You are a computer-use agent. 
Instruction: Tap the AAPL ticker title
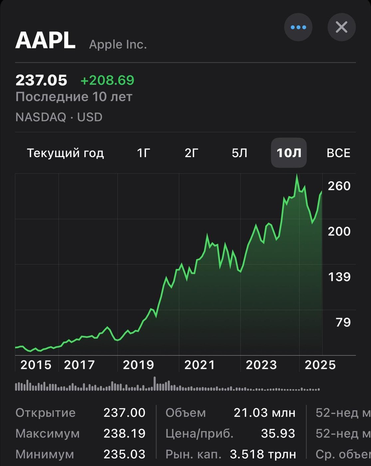click(x=46, y=41)
